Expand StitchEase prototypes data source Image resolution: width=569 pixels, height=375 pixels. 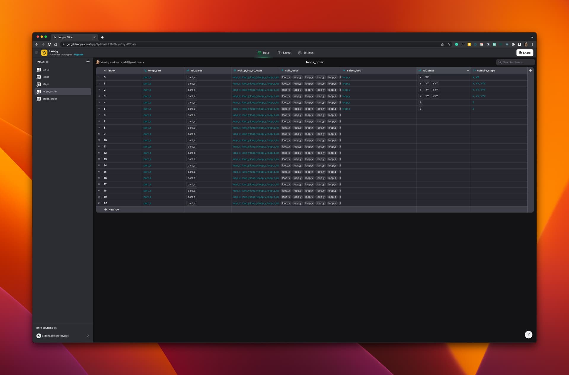pos(88,336)
